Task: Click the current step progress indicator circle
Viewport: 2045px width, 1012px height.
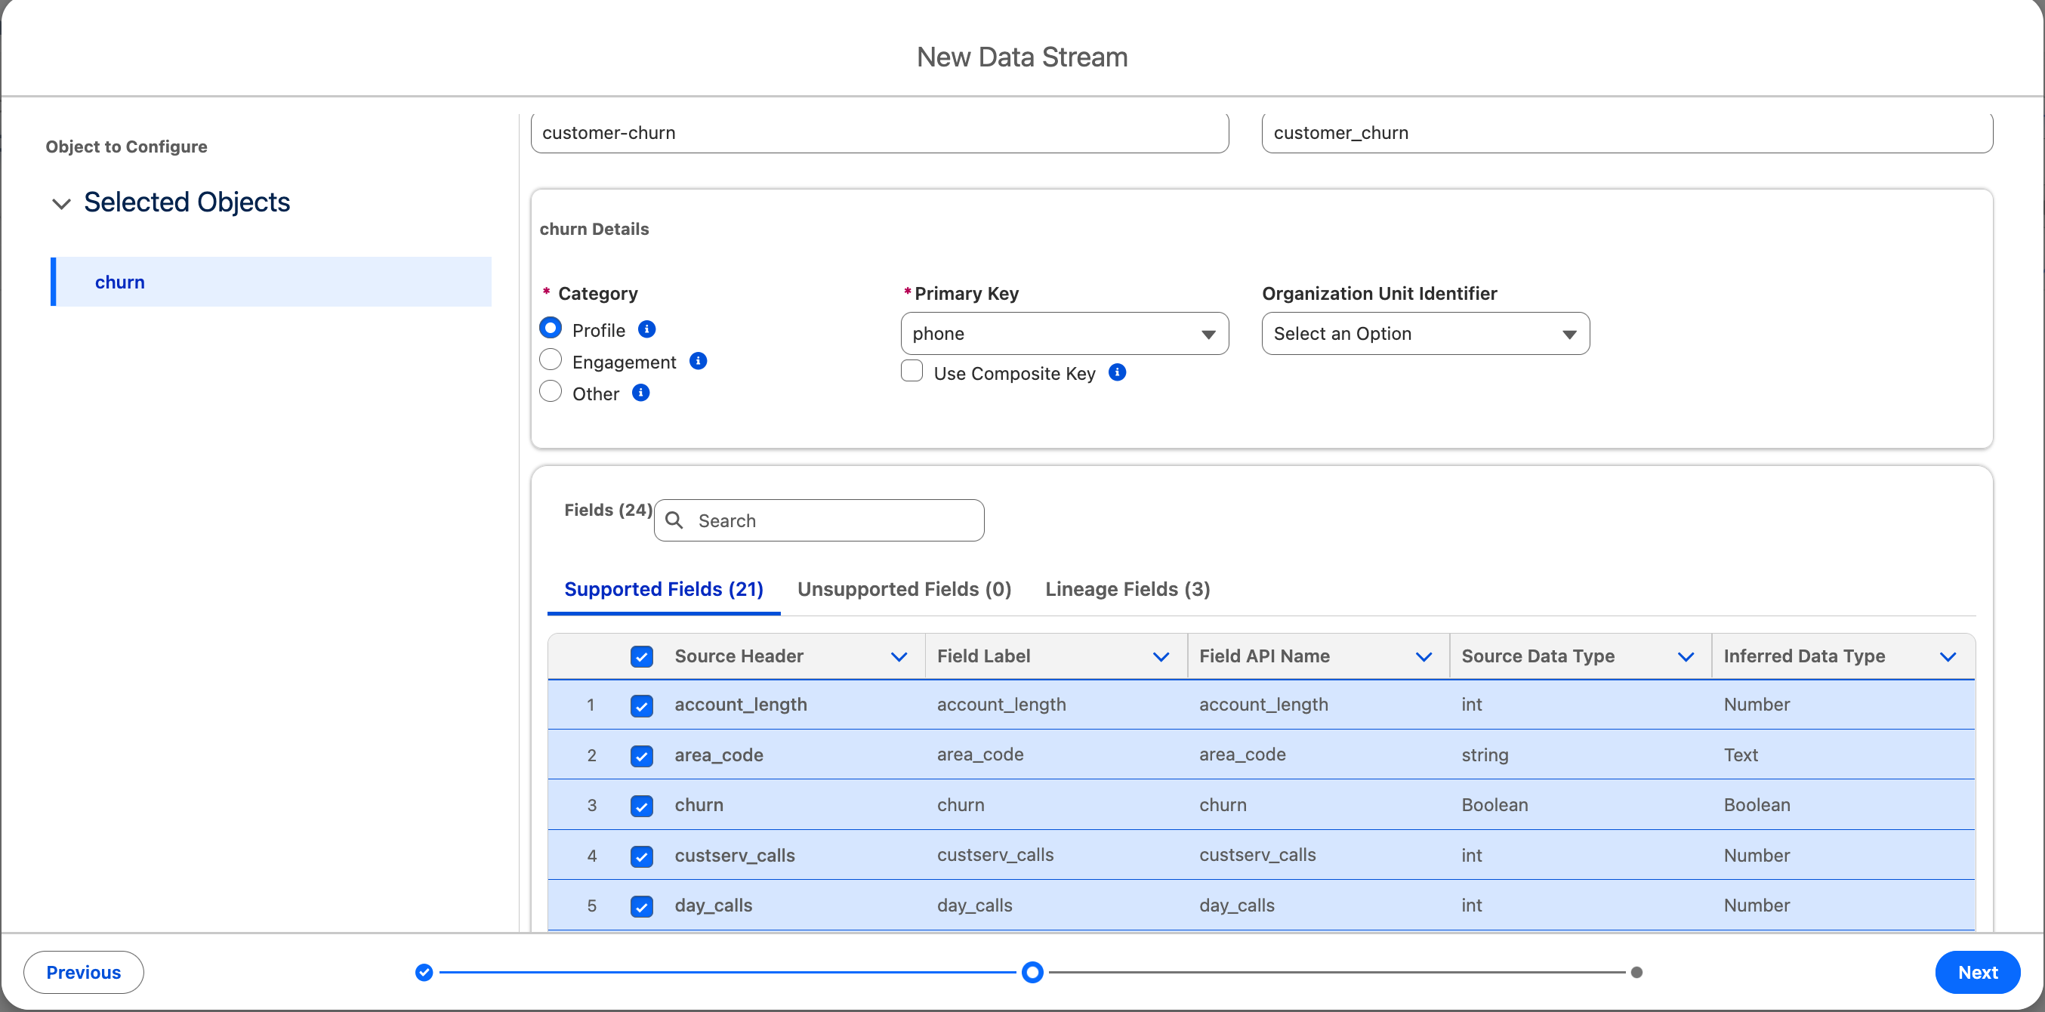Action: click(x=1032, y=972)
